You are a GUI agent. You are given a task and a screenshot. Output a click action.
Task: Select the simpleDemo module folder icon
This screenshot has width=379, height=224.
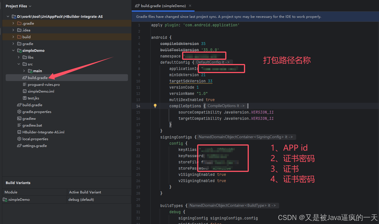click(x=19, y=50)
